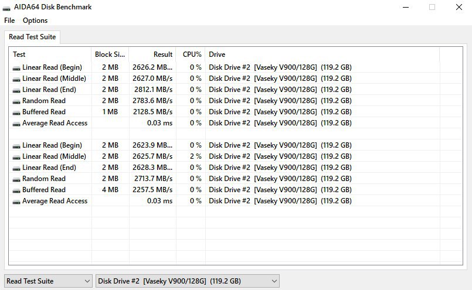The height and width of the screenshot is (290, 472).
Task: Select the 2783.6 MB/s result cell
Action: 152,101
